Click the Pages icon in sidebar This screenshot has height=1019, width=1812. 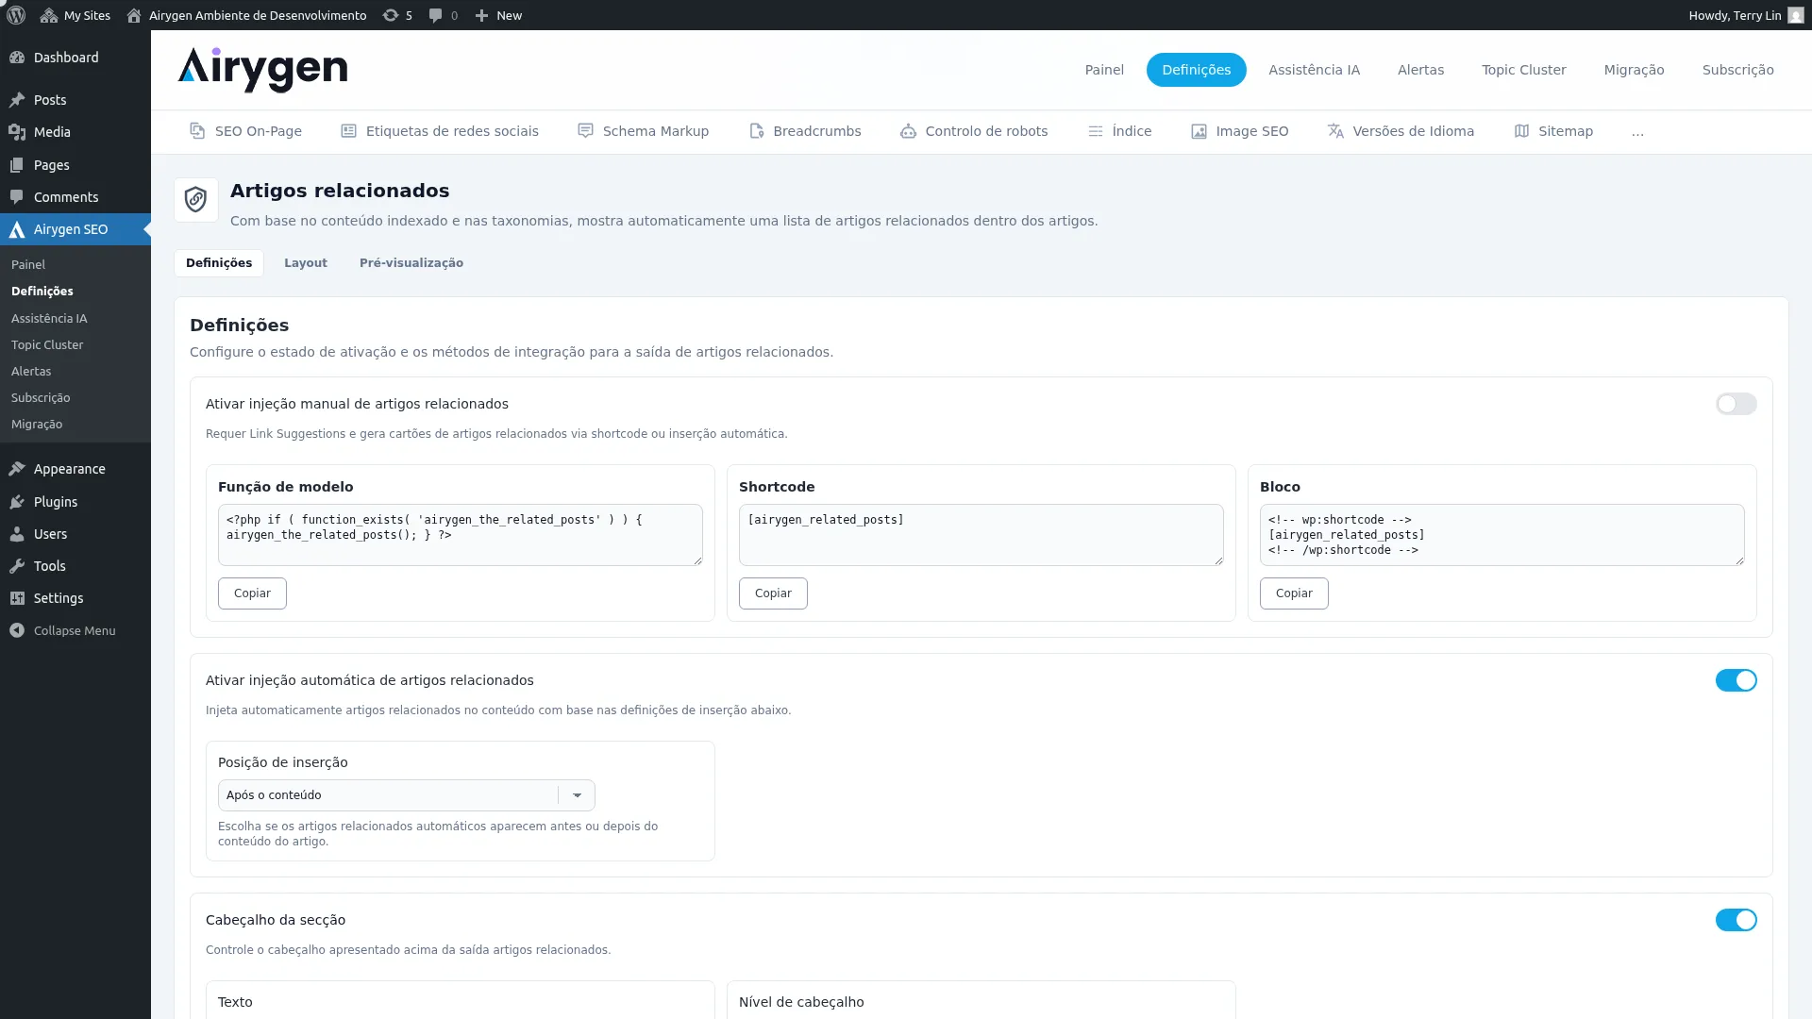17,165
